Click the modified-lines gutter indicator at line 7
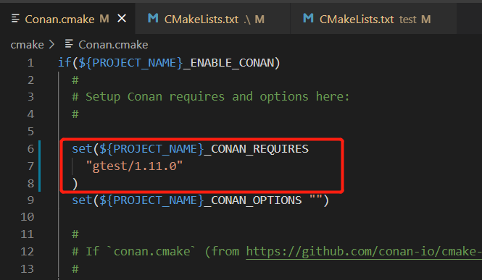The image size is (482, 280). coord(39,166)
